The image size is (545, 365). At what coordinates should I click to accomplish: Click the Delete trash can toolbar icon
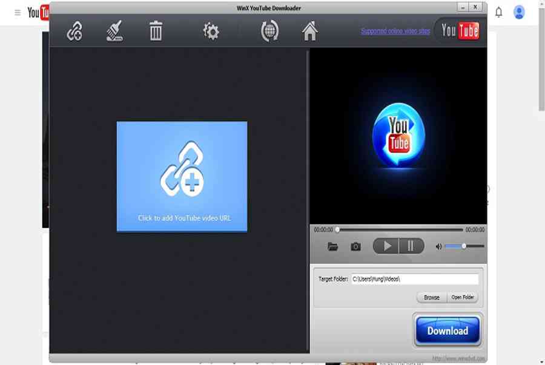click(x=156, y=31)
